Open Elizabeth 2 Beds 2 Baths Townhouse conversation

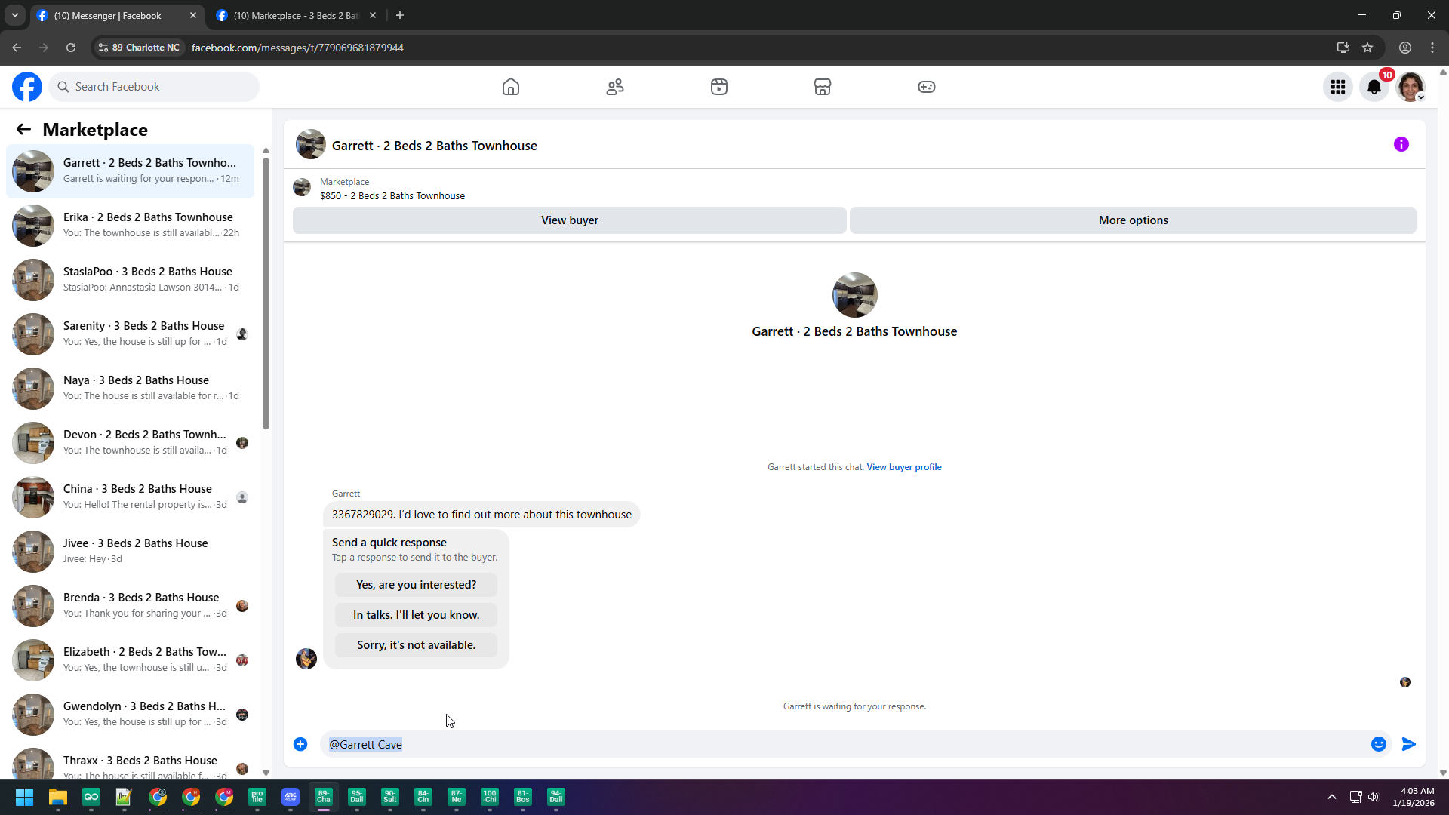[x=131, y=660]
